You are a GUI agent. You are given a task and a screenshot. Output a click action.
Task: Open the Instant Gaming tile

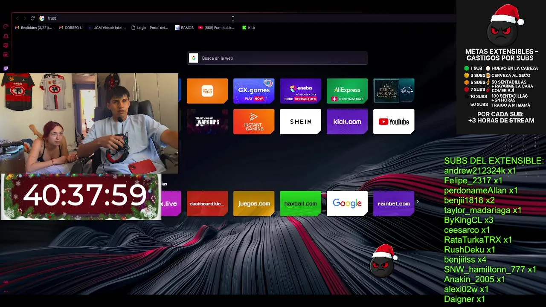254,122
